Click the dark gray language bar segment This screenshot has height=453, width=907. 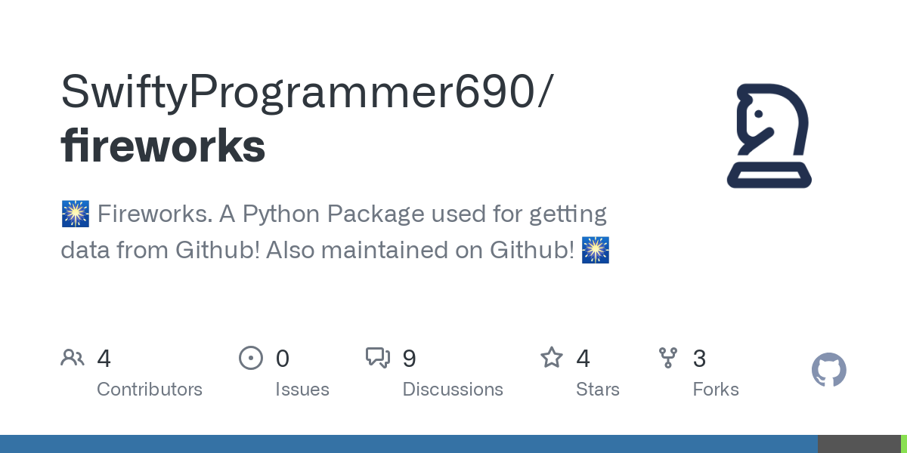click(x=859, y=444)
